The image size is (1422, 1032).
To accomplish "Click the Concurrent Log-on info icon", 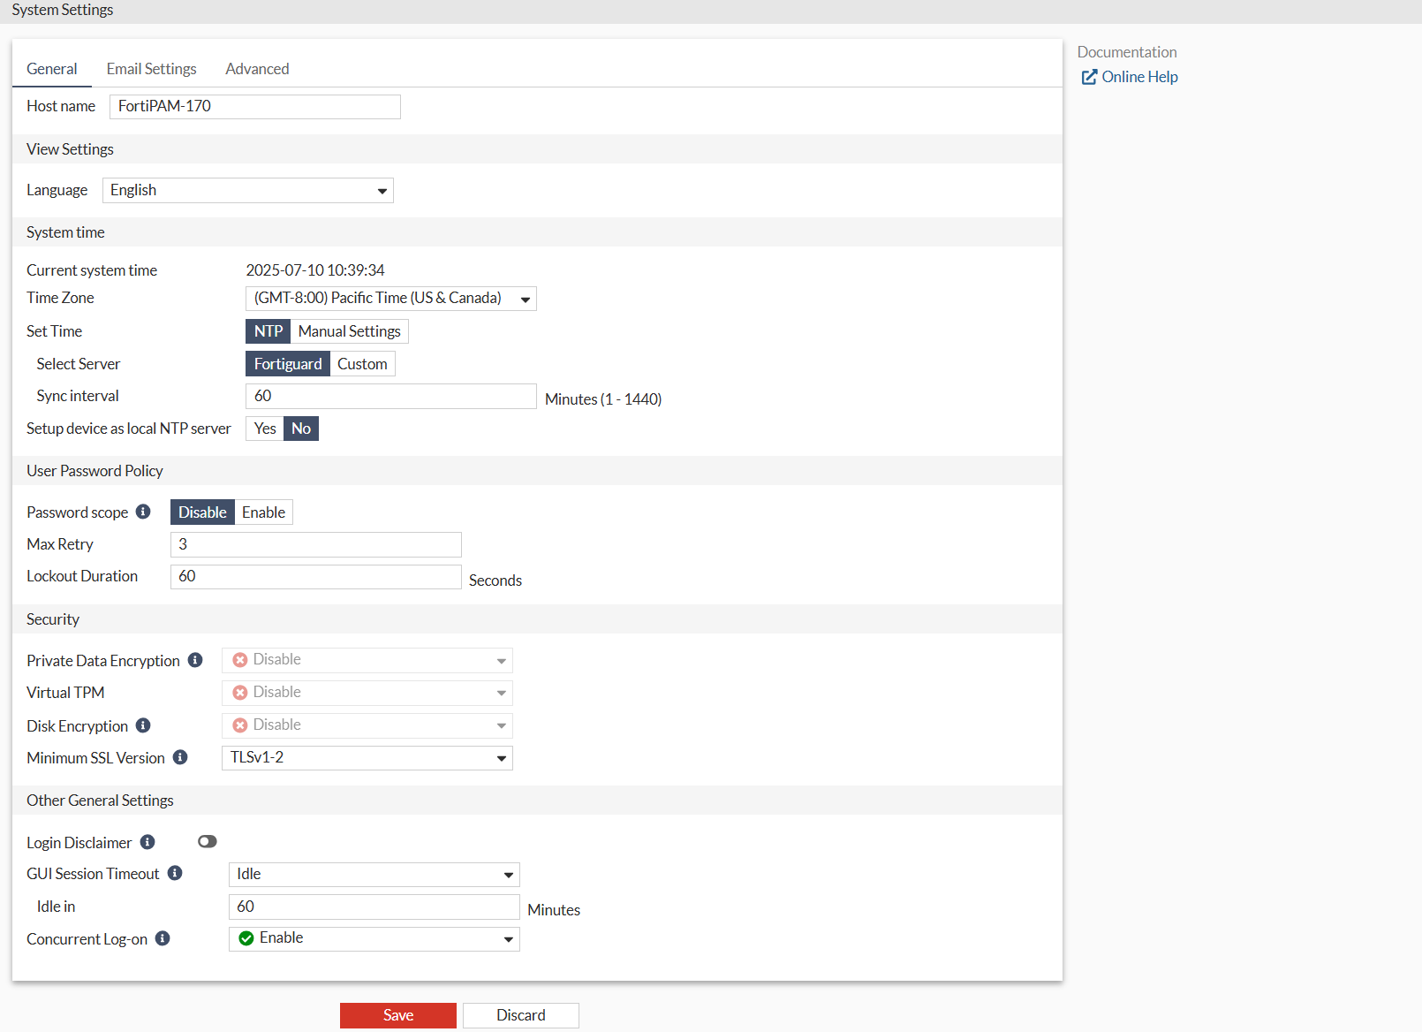I will click(x=163, y=938).
